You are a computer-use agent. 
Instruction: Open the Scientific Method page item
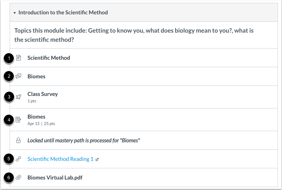tap(49, 58)
